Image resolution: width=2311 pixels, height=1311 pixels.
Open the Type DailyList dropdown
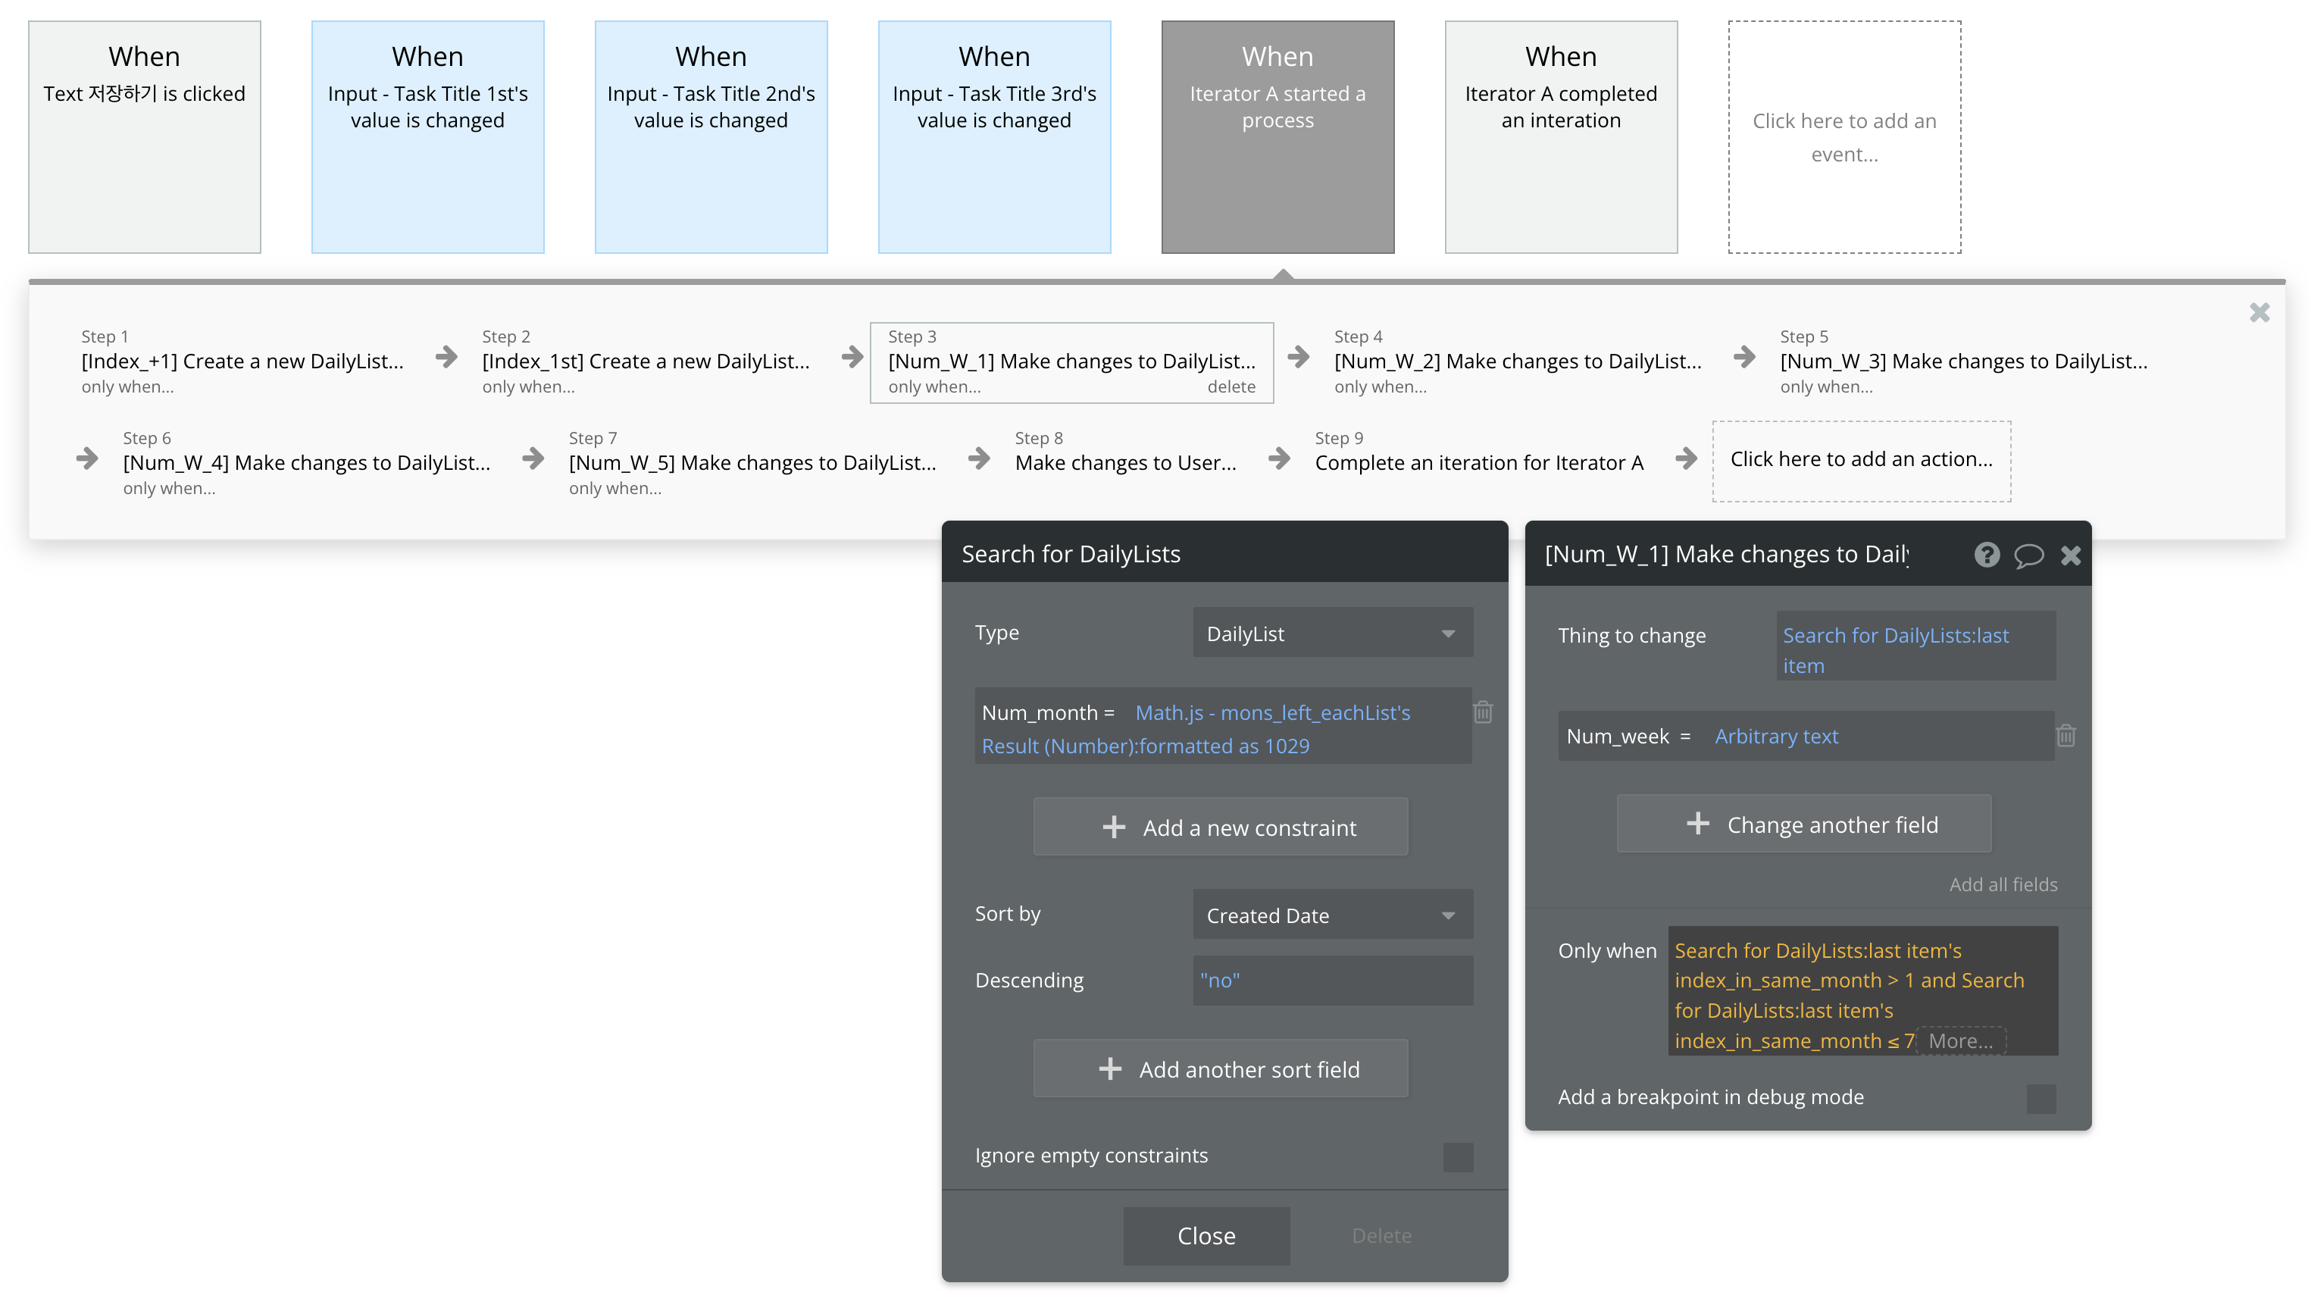click(x=1331, y=633)
